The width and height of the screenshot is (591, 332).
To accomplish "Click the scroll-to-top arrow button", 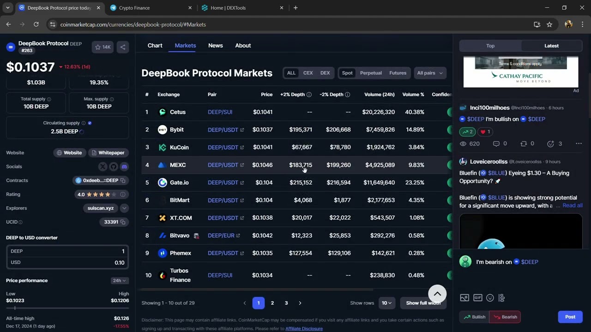I will coord(437,294).
